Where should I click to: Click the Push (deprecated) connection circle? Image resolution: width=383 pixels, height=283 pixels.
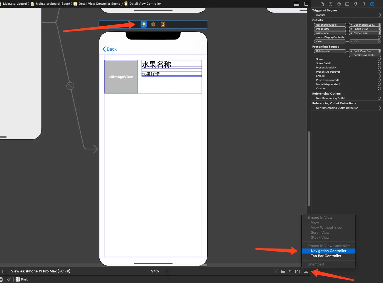click(379, 80)
